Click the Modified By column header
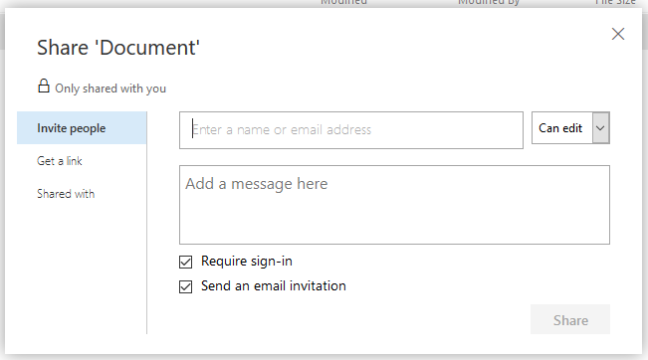This screenshot has height=360, width=648. tap(489, 2)
